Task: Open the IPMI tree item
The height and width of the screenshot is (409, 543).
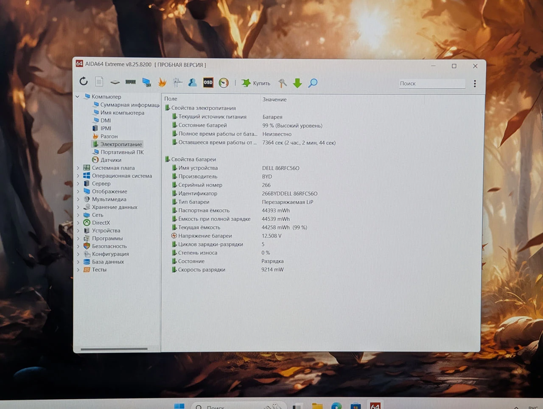Action: [102, 128]
